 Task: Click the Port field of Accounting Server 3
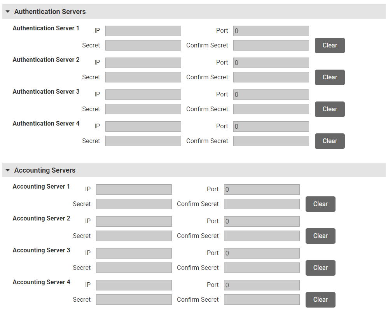click(x=262, y=253)
